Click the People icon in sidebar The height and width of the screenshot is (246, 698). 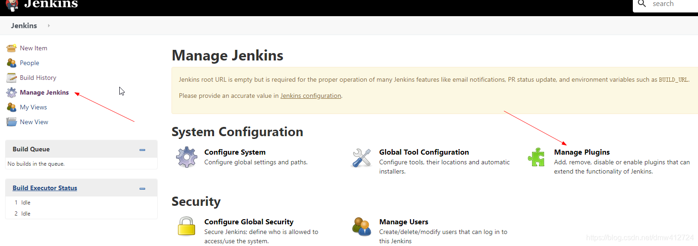click(12, 63)
